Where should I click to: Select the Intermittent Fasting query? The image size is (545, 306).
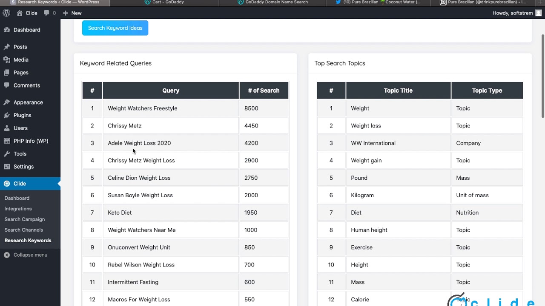(133, 282)
